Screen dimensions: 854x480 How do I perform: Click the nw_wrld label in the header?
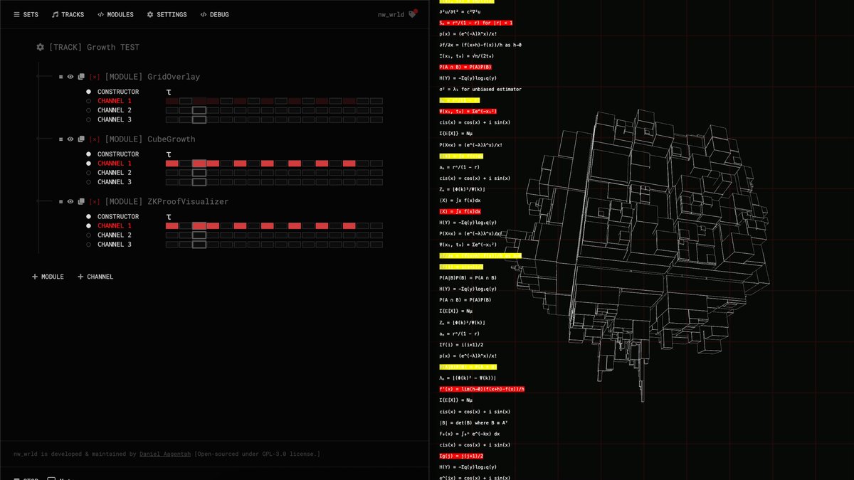[391, 14]
